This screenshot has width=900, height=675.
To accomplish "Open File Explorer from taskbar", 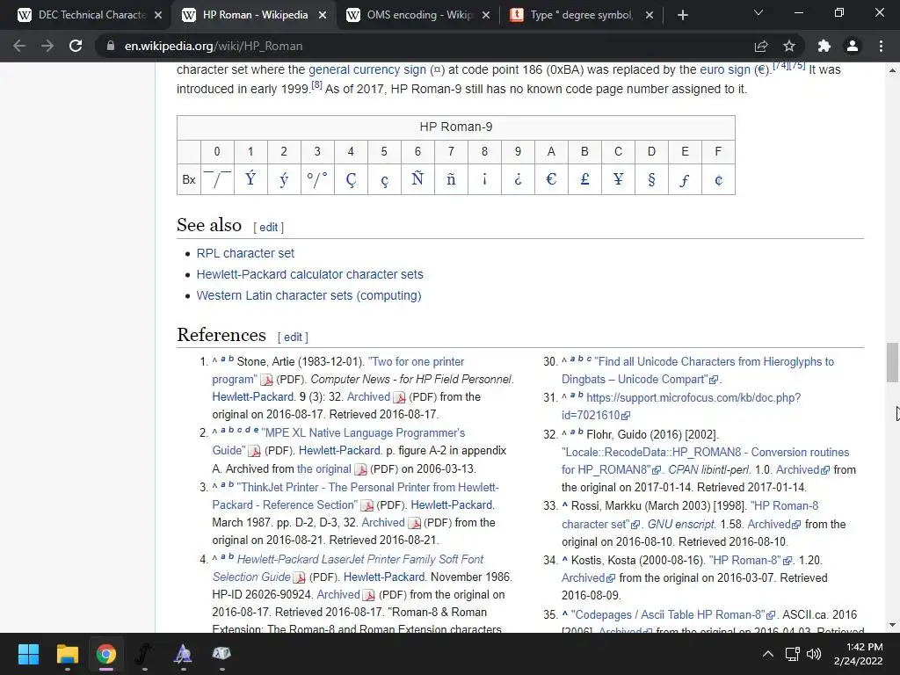I will pos(67,654).
